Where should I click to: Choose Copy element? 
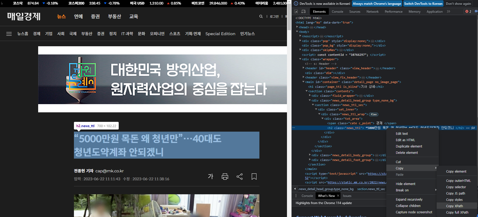457,172
